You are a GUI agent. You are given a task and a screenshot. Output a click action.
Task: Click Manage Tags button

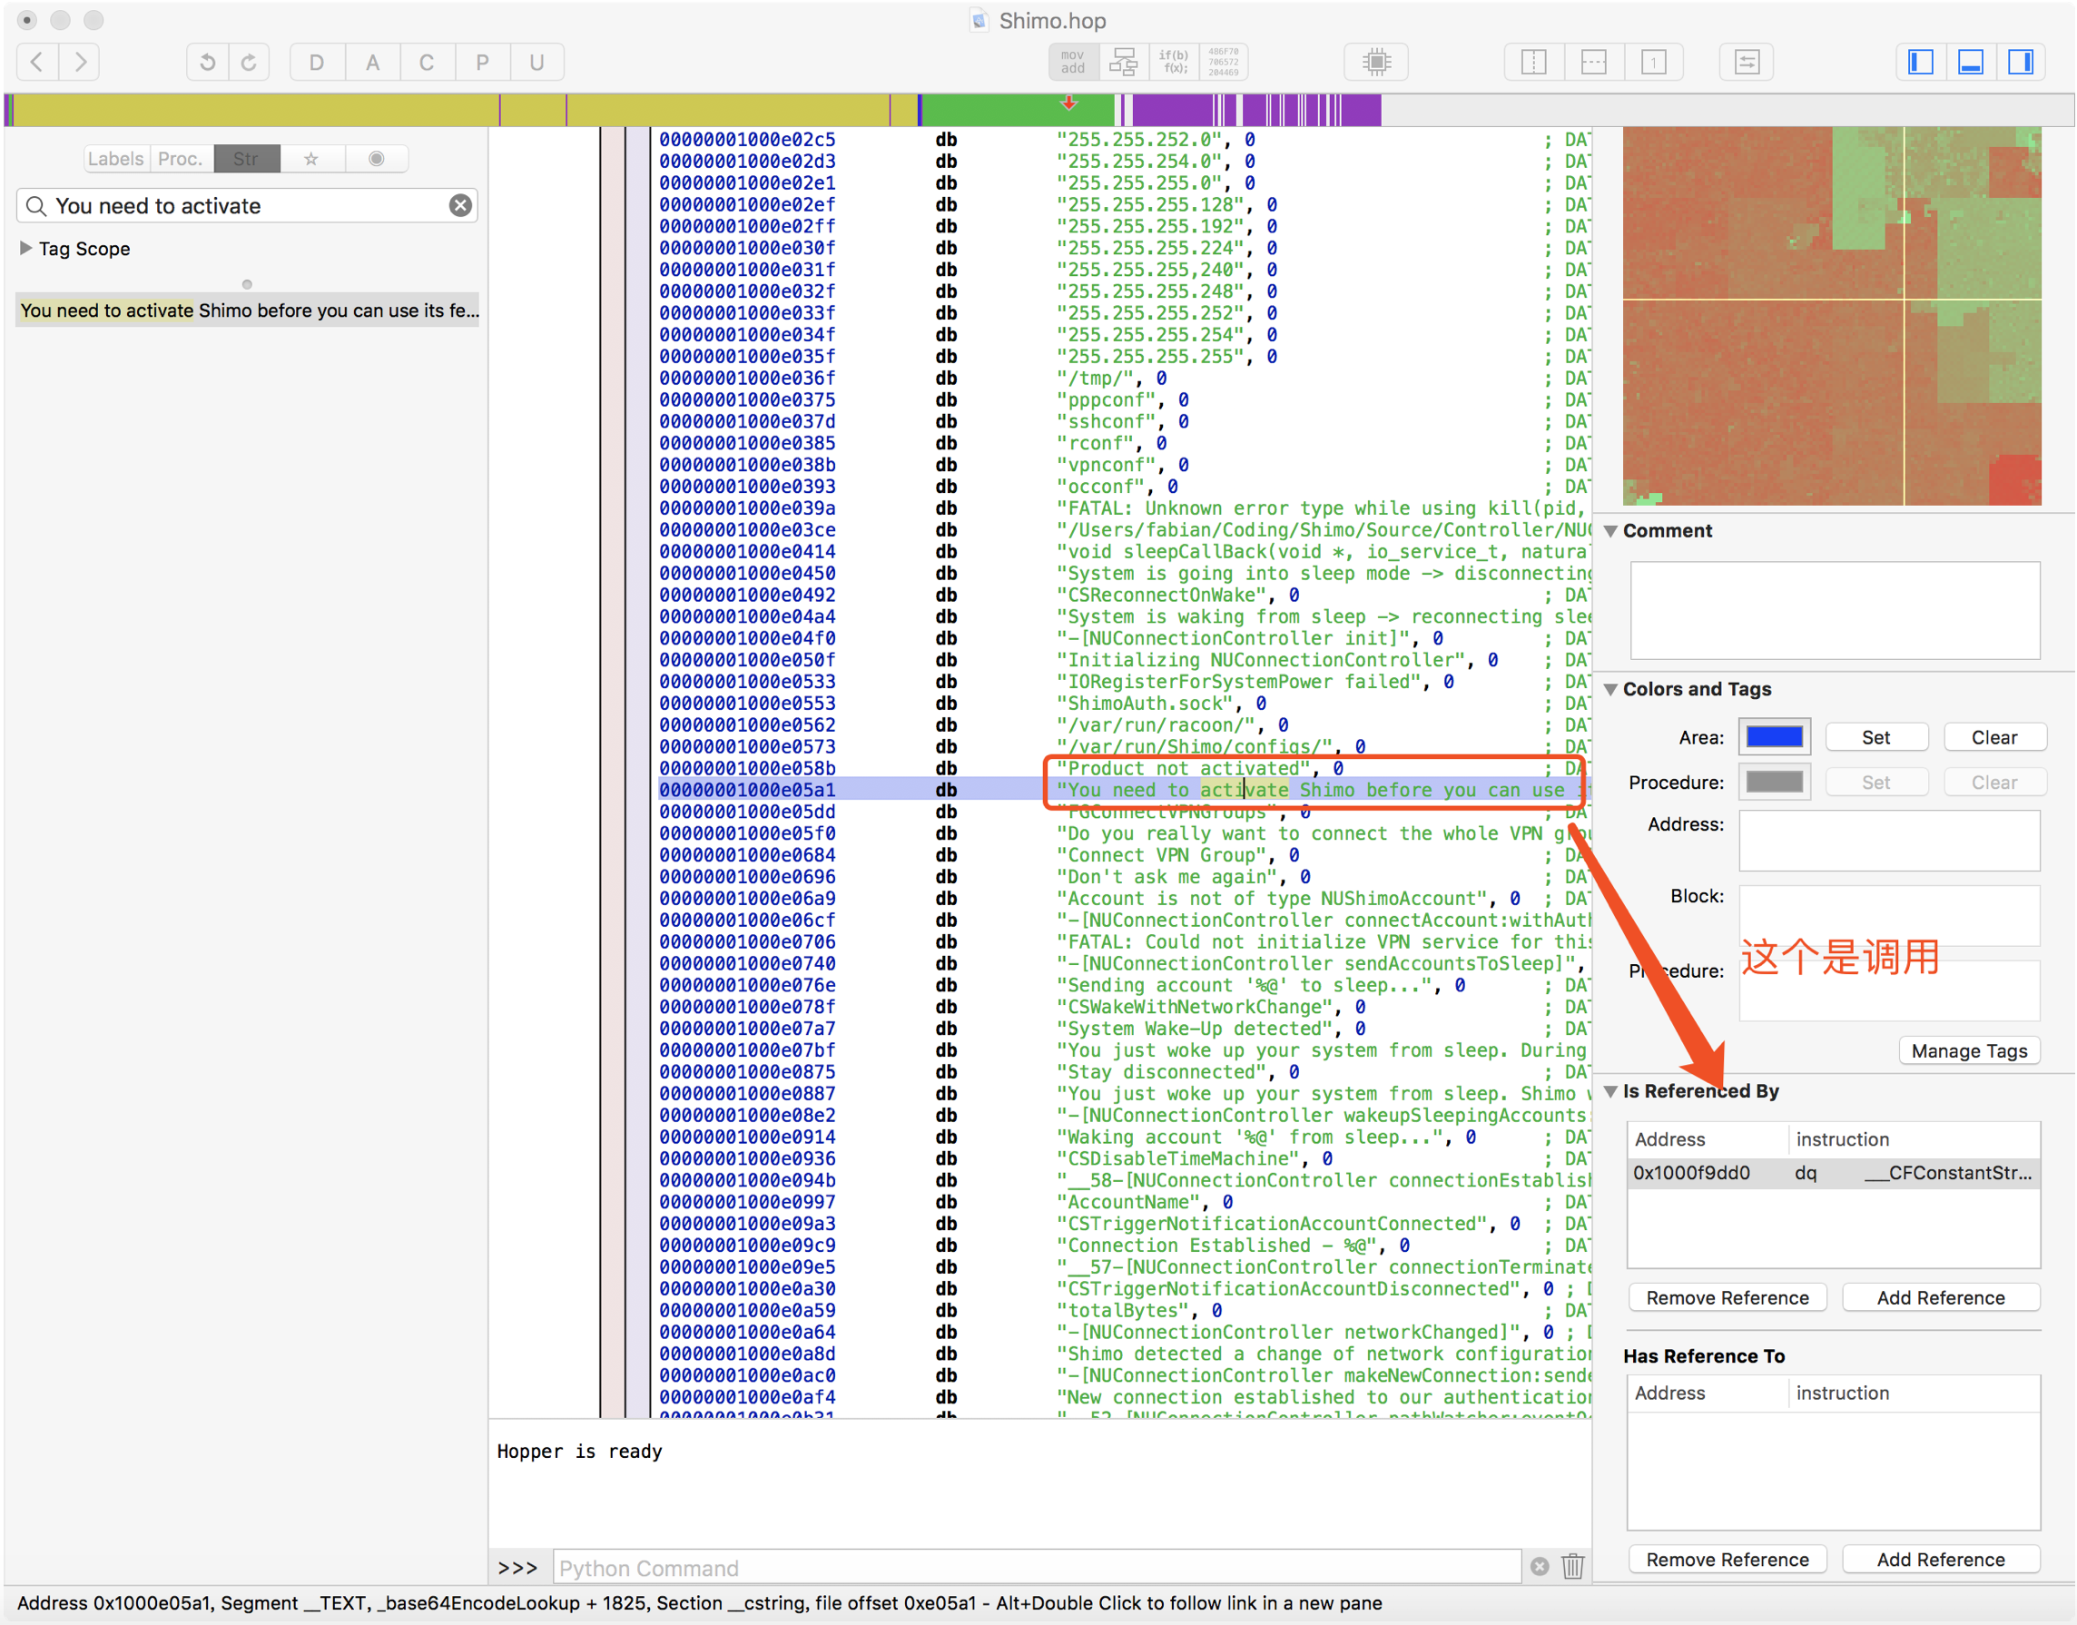click(x=1970, y=1050)
